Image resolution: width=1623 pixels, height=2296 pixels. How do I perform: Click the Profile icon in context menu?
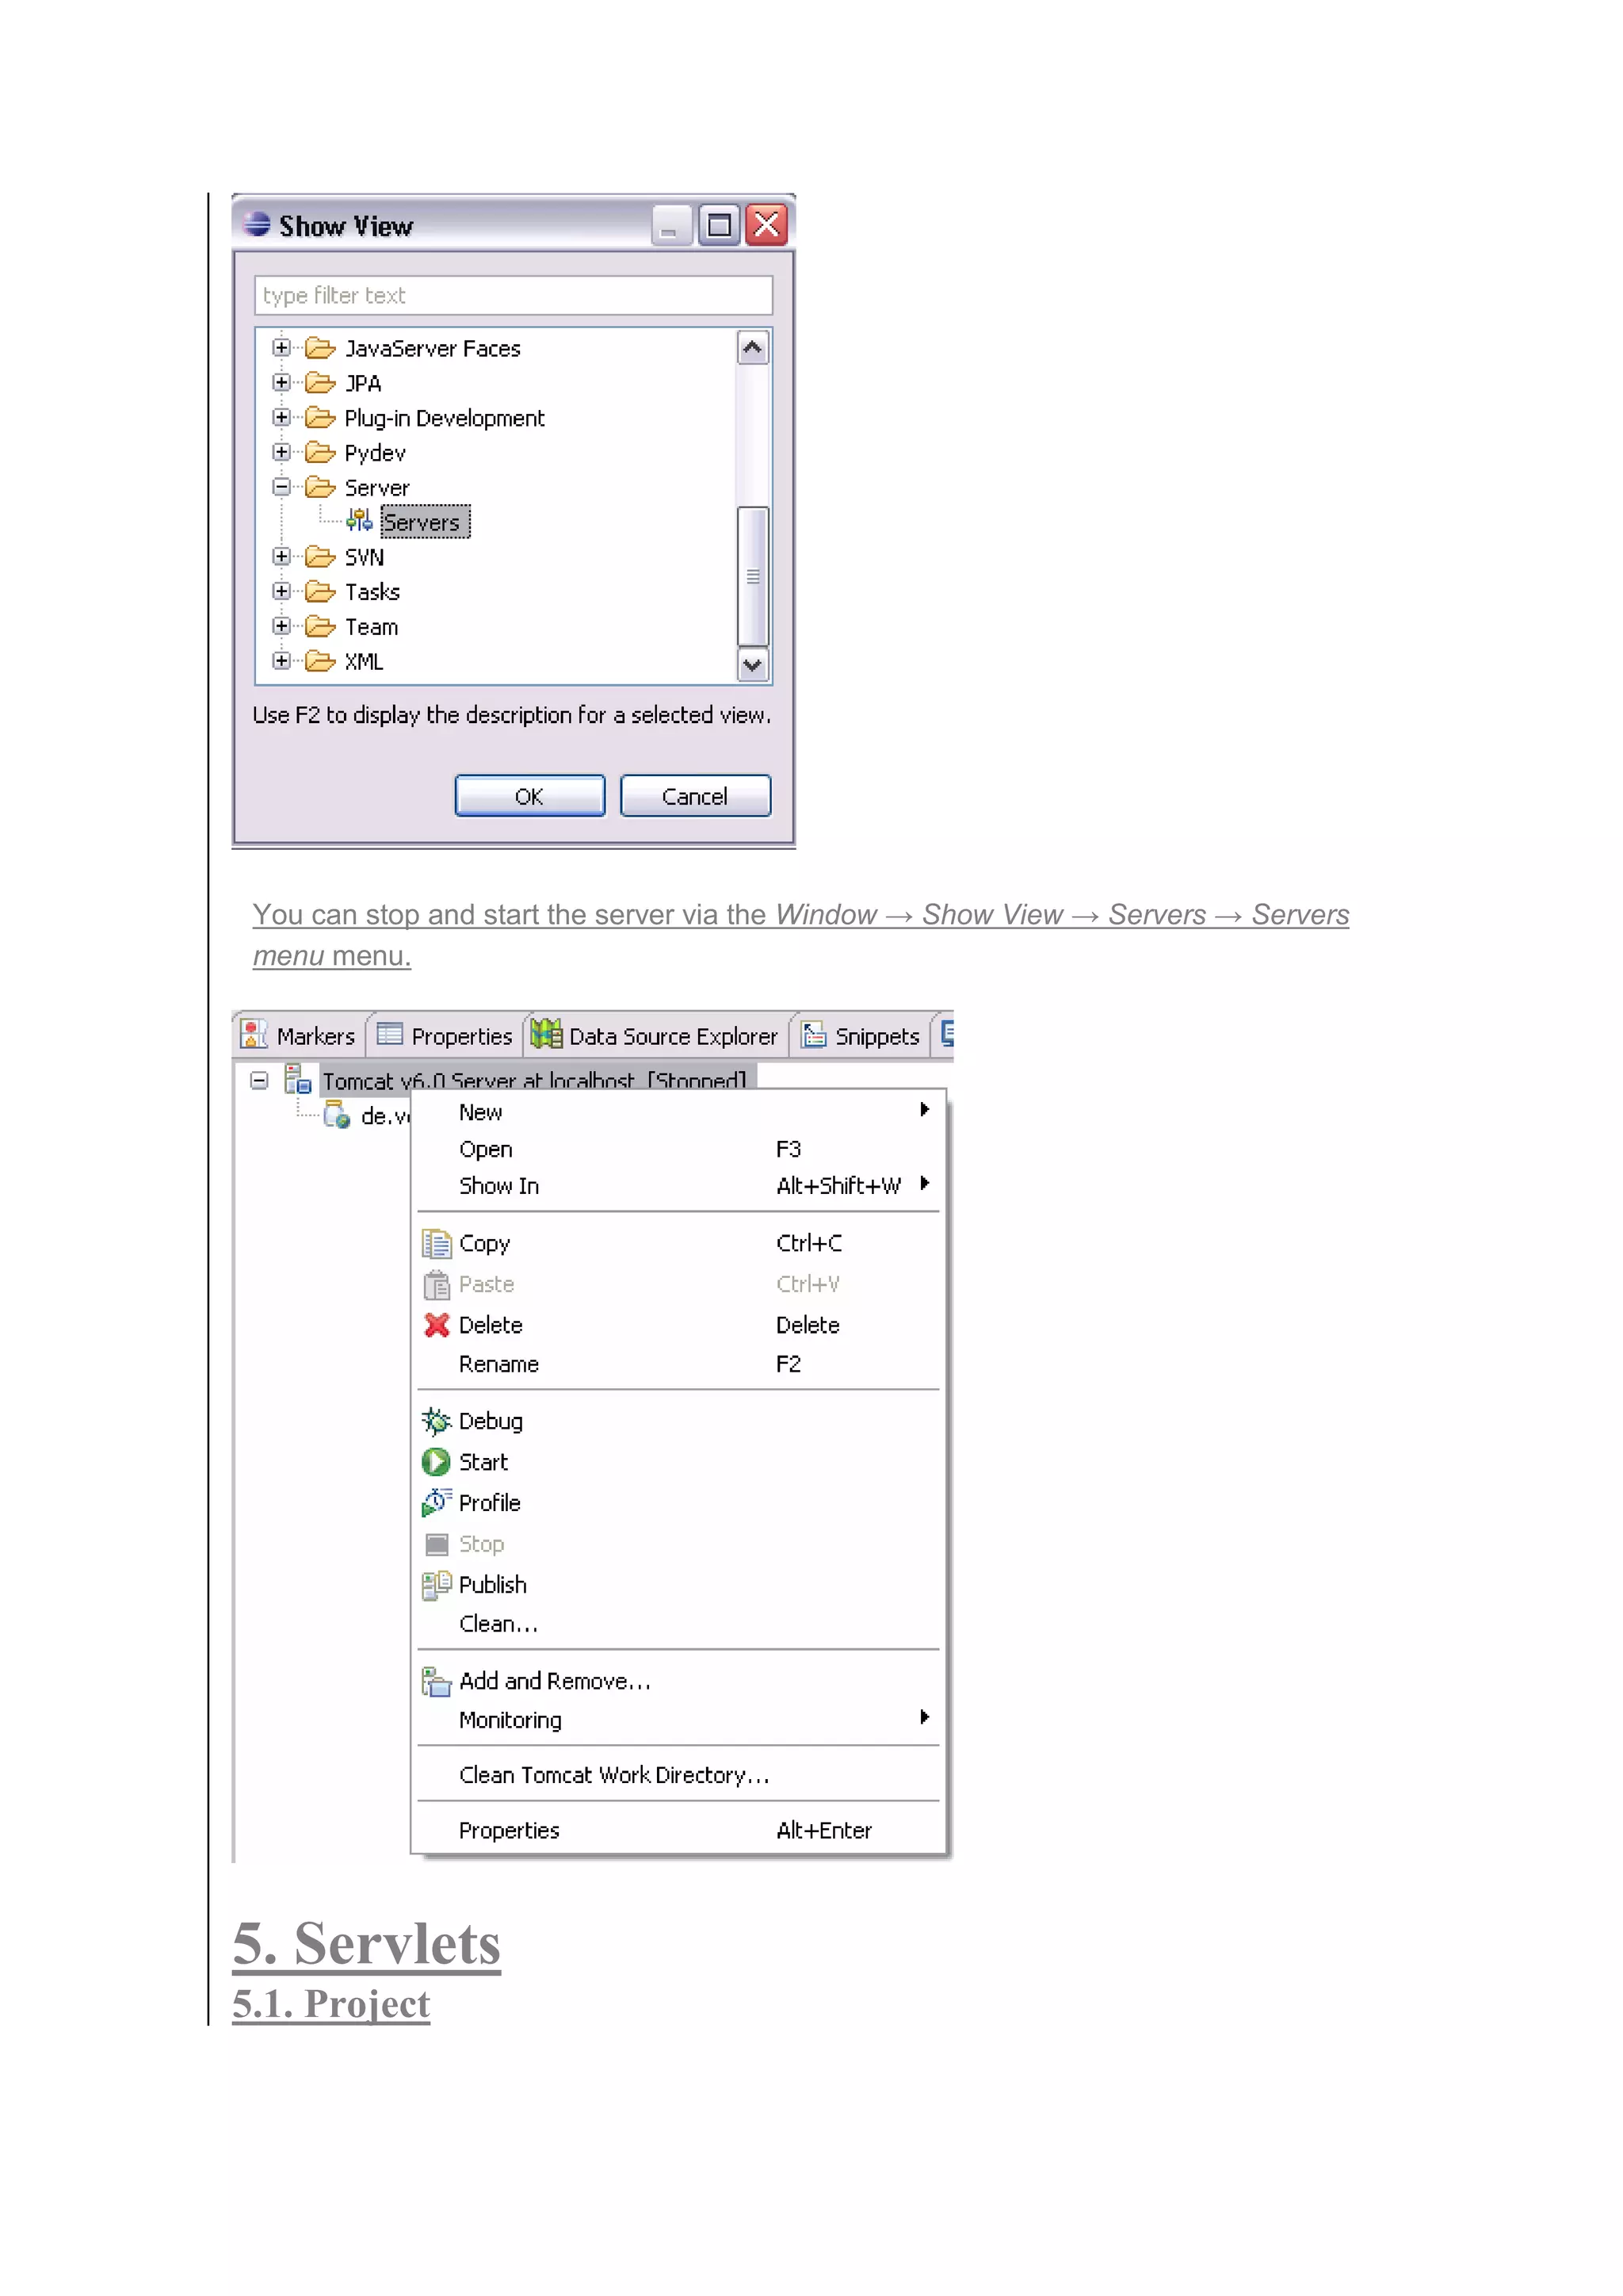pos(436,1502)
